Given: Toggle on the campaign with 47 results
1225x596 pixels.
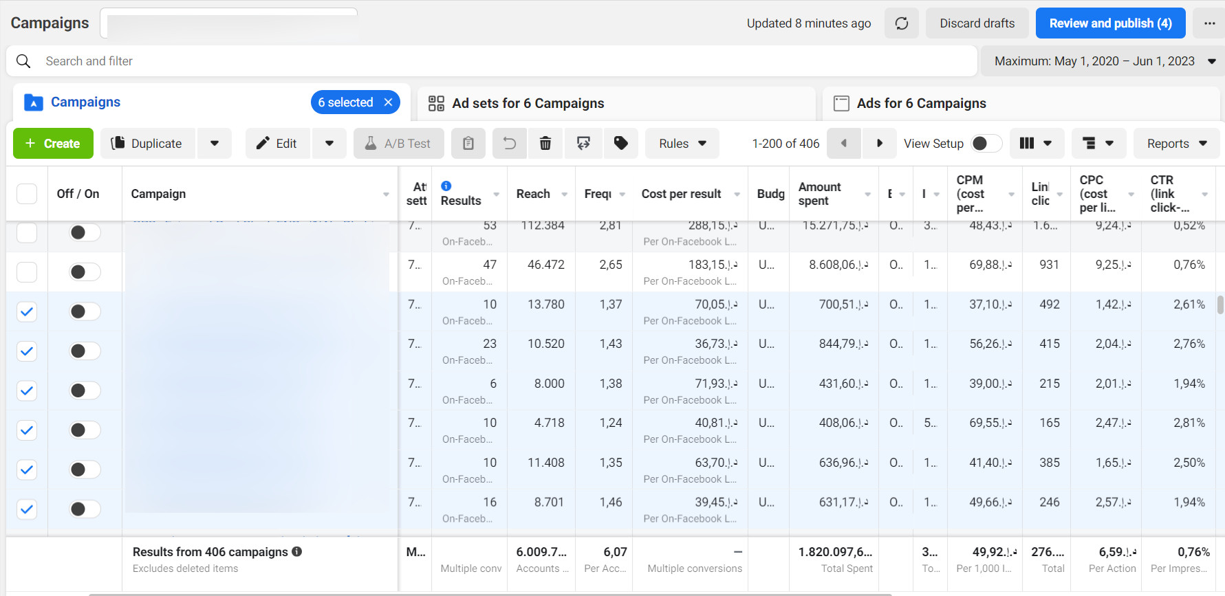Looking at the screenshot, I should 85,272.
